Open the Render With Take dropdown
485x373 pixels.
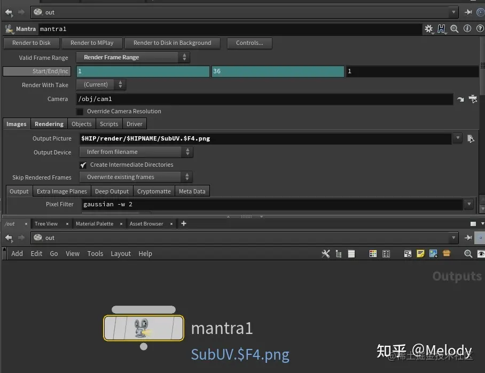coord(101,84)
